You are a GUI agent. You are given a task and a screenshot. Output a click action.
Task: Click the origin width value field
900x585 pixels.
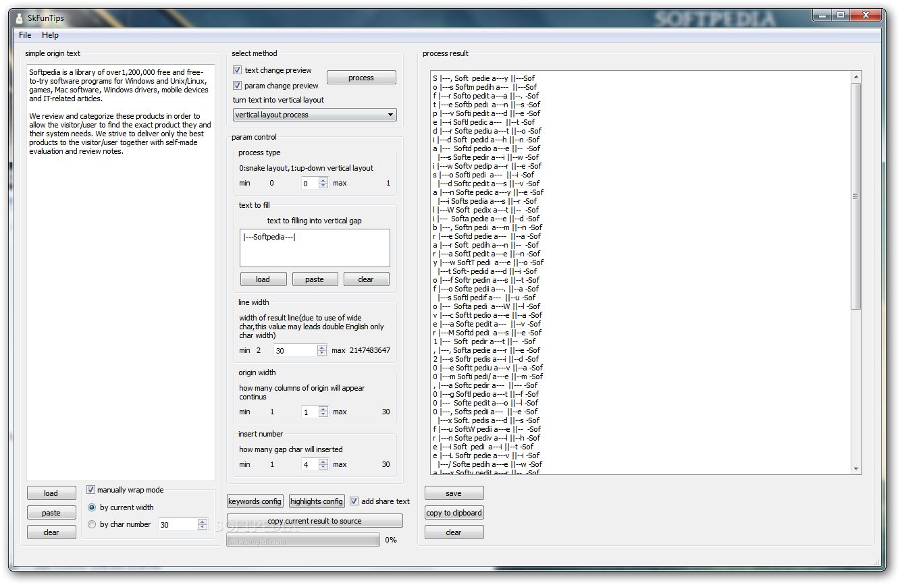tap(310, 412)
